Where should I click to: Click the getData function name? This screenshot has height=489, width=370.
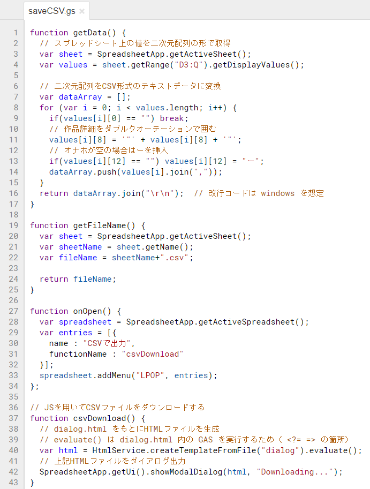coord(90,33)
